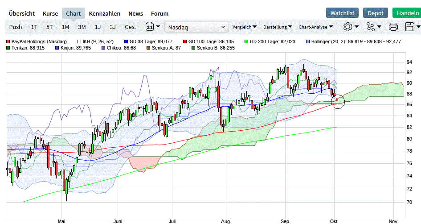The image size is (421, 224).
Task: Click the green Tenkan legend swatch
Action: click(x=8, y=48)
